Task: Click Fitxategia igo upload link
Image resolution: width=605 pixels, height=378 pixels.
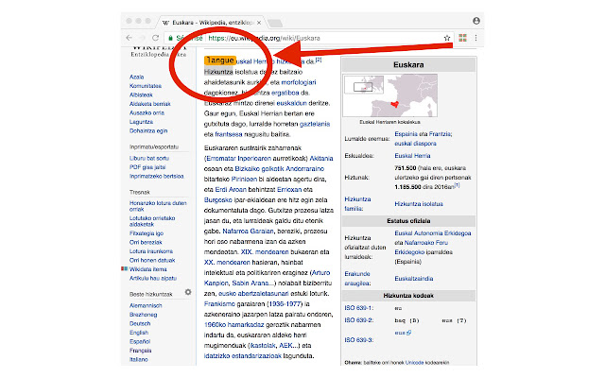Action: [147, 233]
